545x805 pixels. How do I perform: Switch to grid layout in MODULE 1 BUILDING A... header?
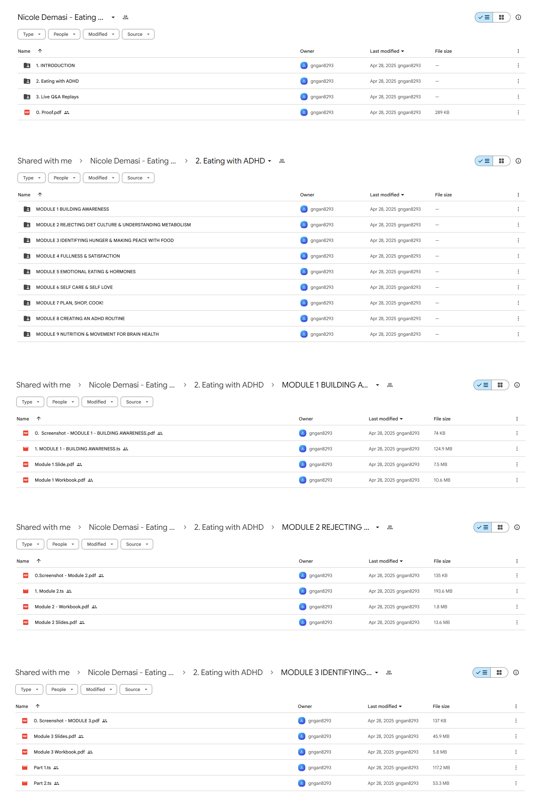point(500,385)
